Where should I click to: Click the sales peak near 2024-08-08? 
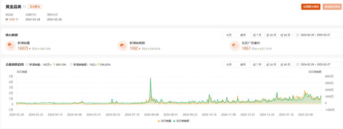coord(151,78)
